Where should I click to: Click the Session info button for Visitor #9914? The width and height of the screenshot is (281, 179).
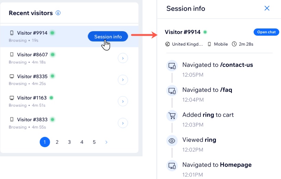click(108, 36)
